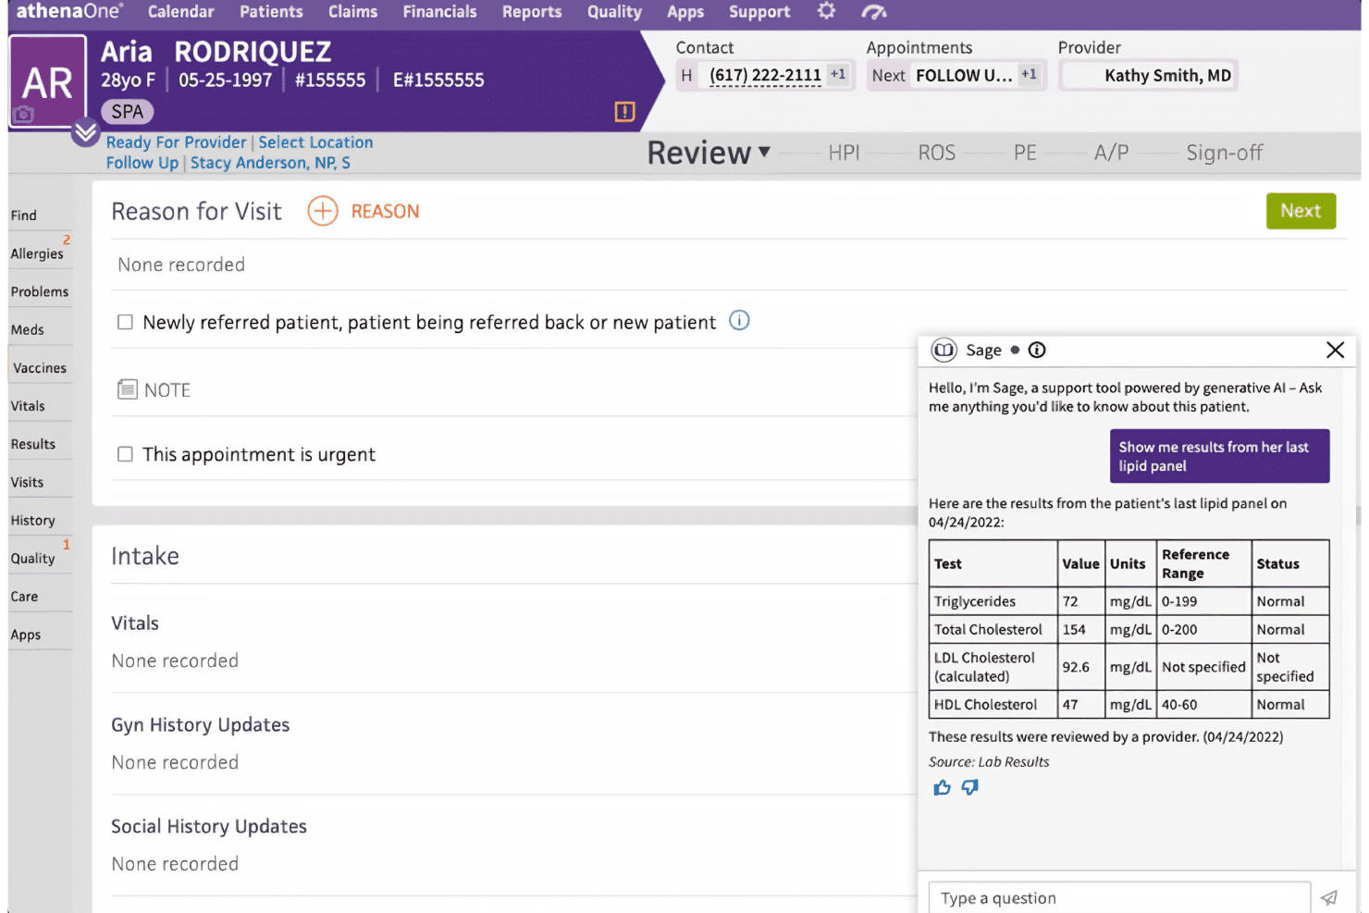The height and width of the screenshot is (913, 1369).
Task: Click the plus circle to add Reason
Action: pos(323,211)
